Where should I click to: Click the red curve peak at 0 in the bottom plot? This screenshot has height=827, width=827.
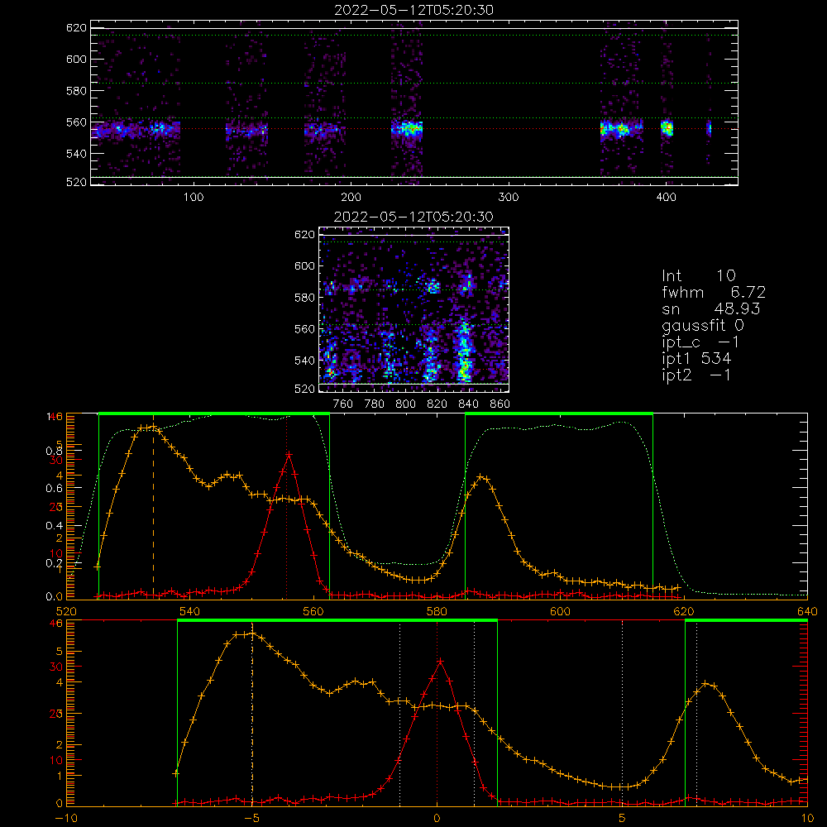[x=439, y=662]
